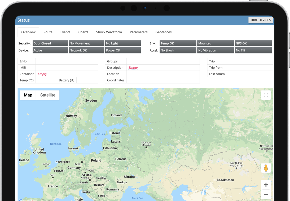Go to the Charts tab
The width and height of the screenshot is (290, 201).
pos(83,32)
